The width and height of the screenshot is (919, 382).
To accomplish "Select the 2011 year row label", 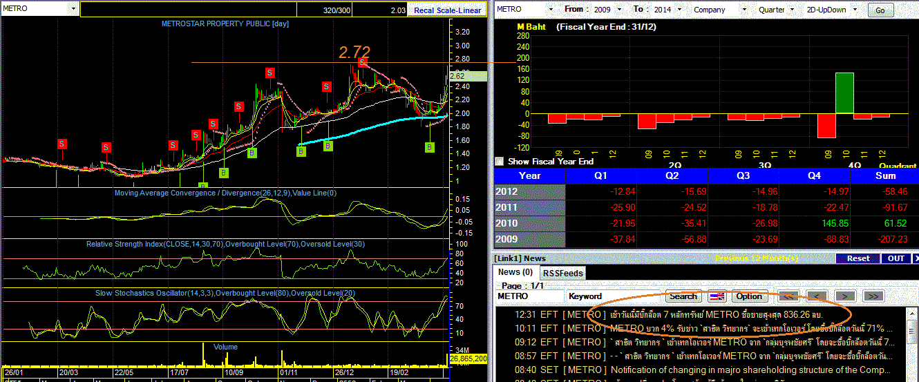I will tap(530, 207).
